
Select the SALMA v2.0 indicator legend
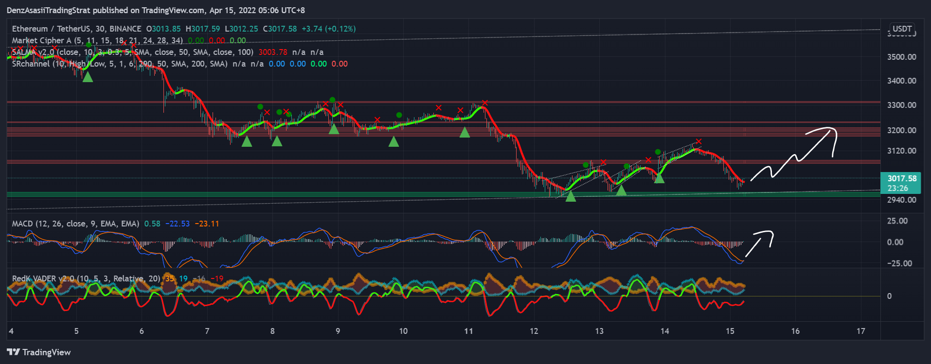pyautogui.click(x=133, y=52)
